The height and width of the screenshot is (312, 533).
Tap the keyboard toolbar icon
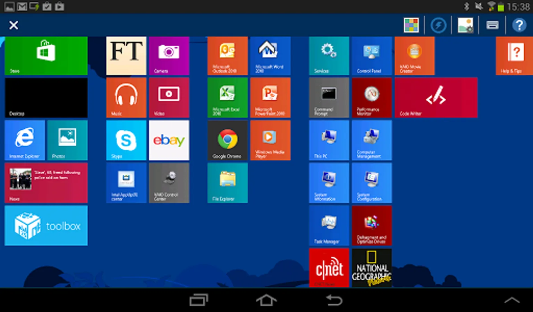pyautogui.click(x=492, y=25)
